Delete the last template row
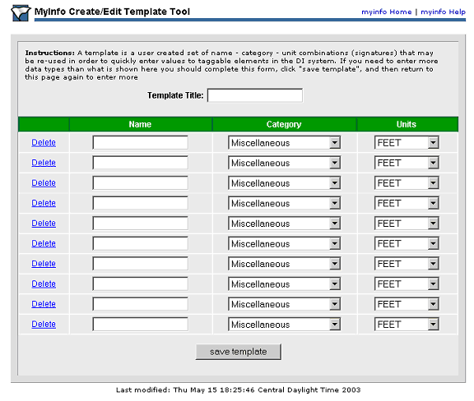 (x=44, y=324)
